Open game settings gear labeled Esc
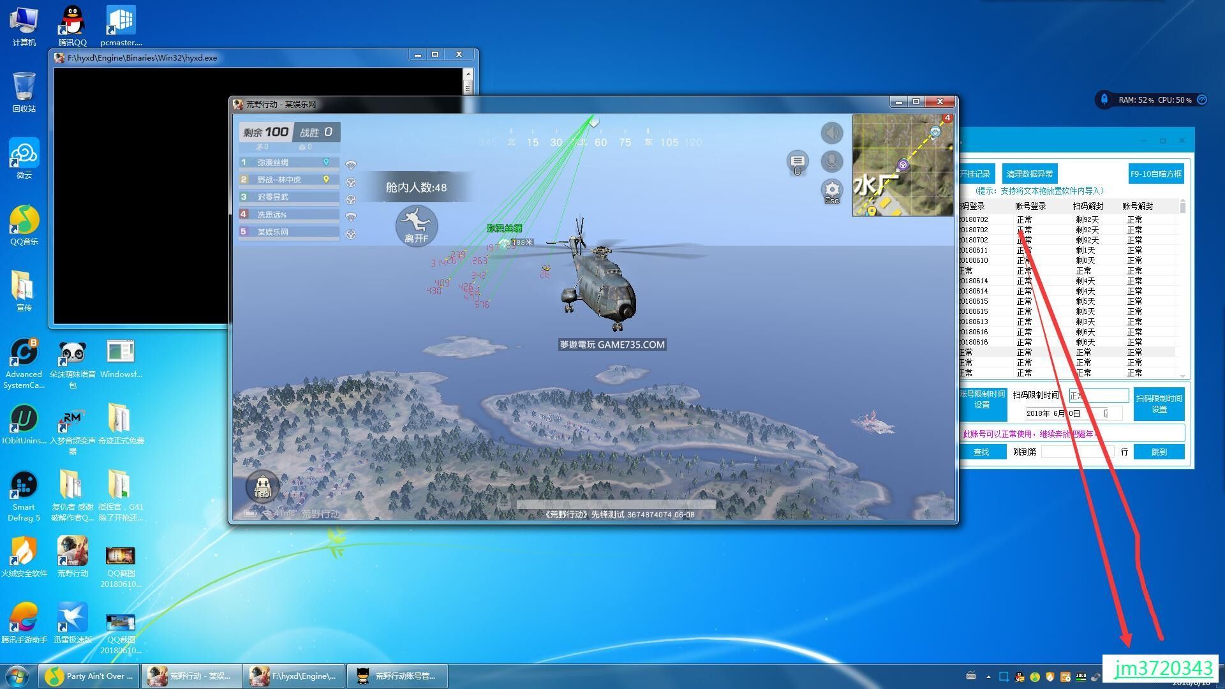1225x689 pixels. tap(831, 190)
